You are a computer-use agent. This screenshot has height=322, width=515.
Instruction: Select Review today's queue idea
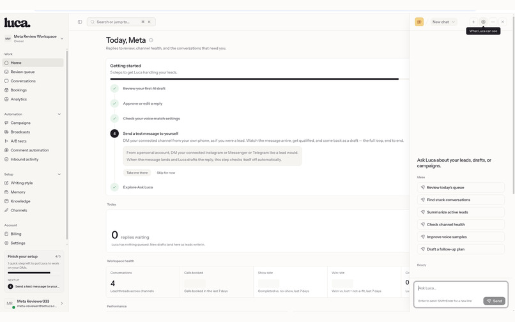coord(461,188)
